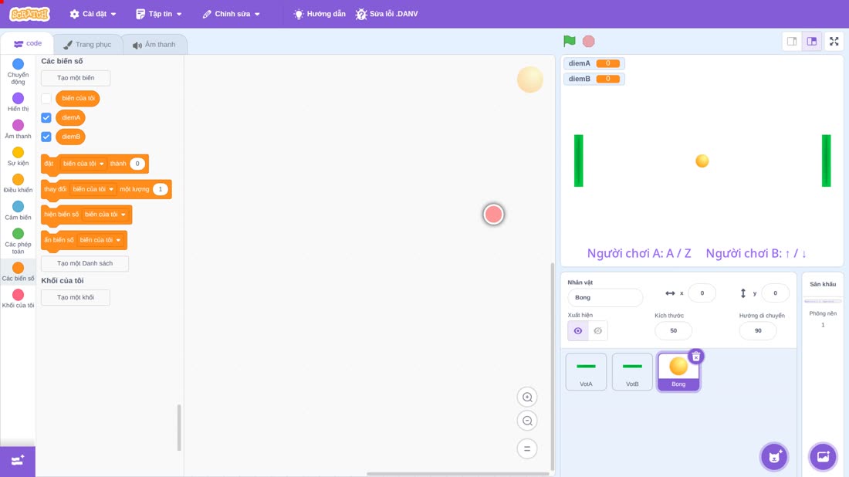
Task: Open the Chỉnh sửa dropdown menu
Action: click(x=232, y=14)
